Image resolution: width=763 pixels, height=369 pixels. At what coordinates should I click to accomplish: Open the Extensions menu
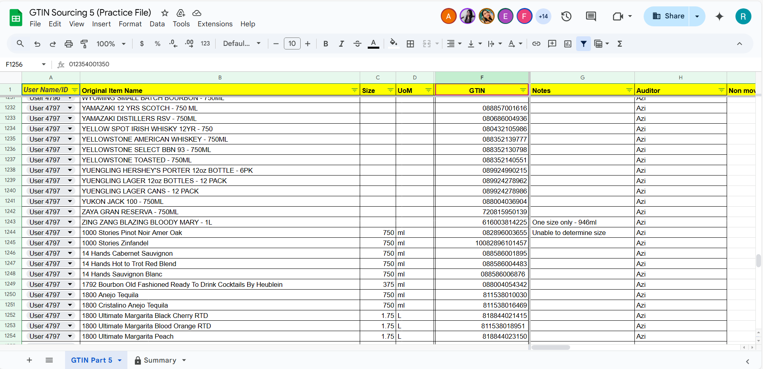click(215, 24)
